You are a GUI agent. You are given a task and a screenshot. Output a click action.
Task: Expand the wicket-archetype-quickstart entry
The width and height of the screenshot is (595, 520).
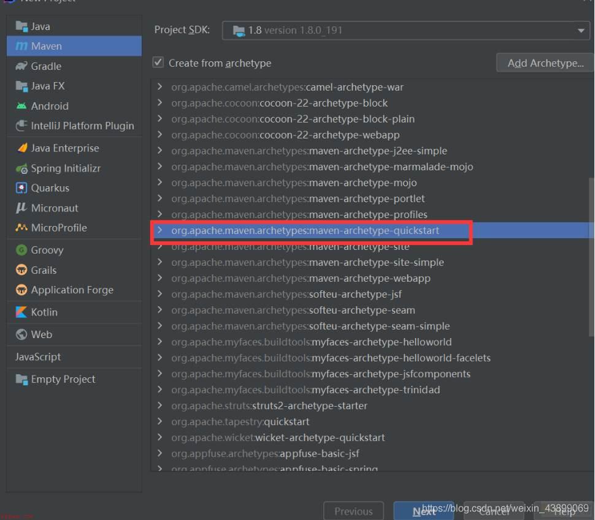[x=159, y=437]
